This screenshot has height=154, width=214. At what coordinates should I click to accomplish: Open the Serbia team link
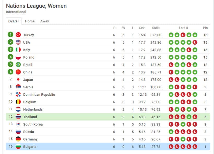[x=28, y=87]
